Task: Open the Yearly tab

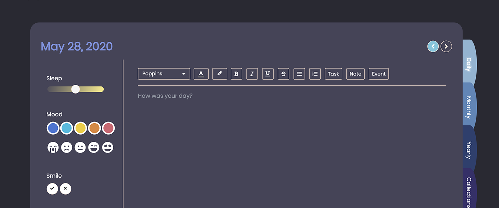Action: click(469, 150)
